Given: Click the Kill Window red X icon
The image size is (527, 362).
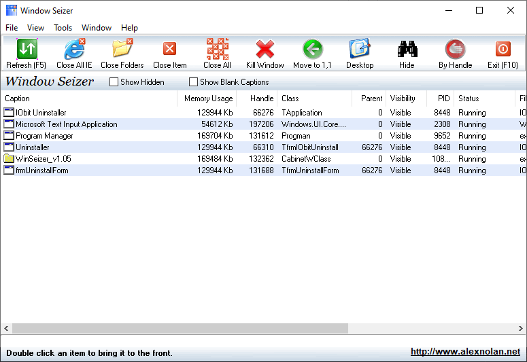Looking at the screenshot, I should [265, 49].
